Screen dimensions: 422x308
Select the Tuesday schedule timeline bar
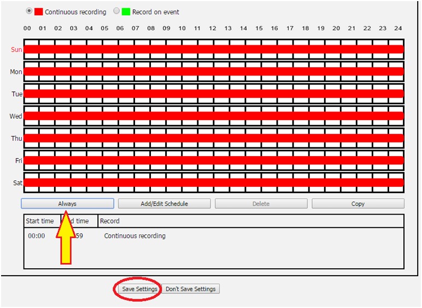(213, 94)
